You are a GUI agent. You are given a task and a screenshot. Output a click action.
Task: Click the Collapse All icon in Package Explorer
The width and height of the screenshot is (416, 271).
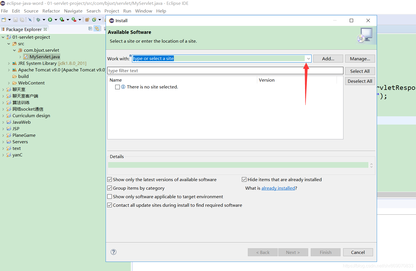click(90, 29)
